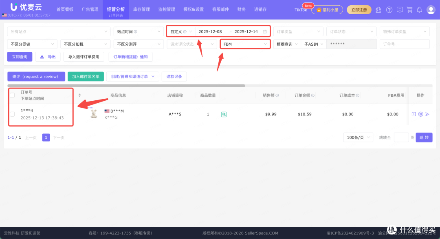Image resolution: width=440 pixels, height=239 pixels.
Task: Click the user avatar icon
Action: [431, 10]
